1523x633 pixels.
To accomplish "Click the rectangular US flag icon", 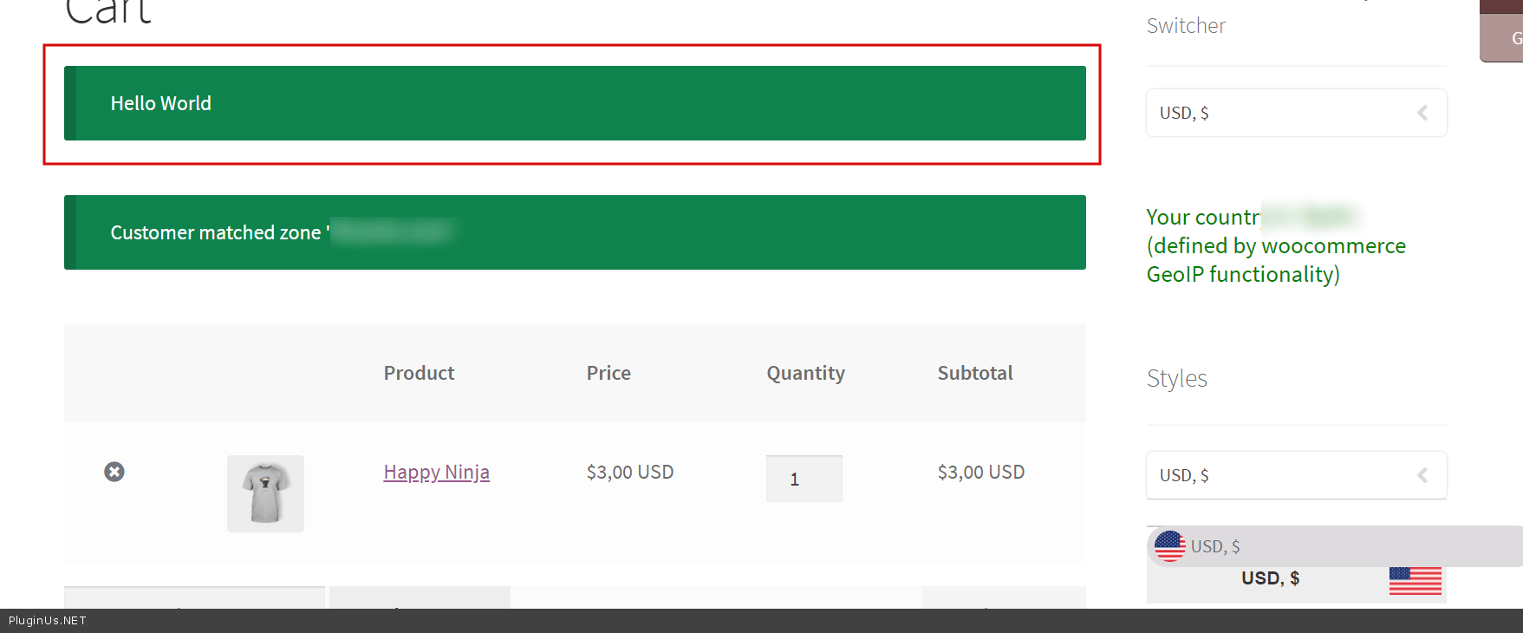I will [1415, 580].
